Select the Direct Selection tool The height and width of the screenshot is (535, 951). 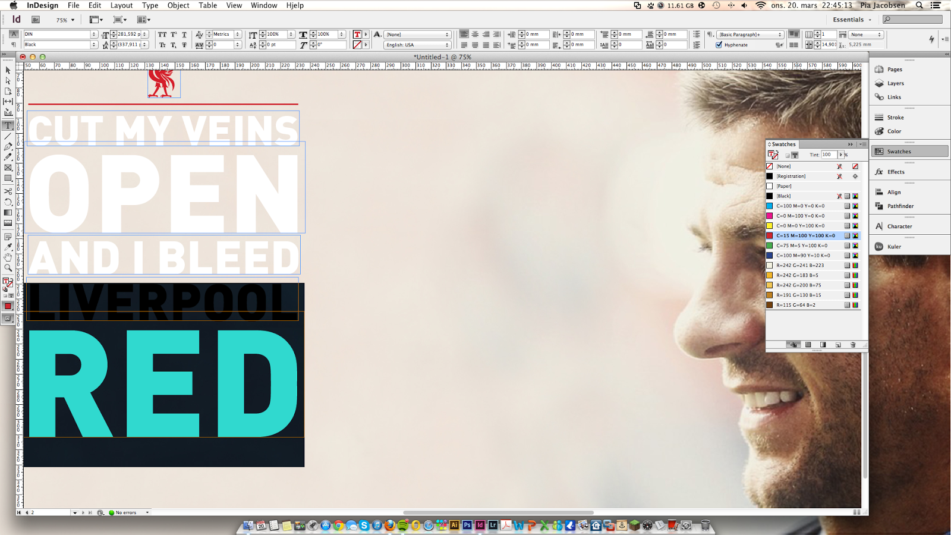coord(8,80)
